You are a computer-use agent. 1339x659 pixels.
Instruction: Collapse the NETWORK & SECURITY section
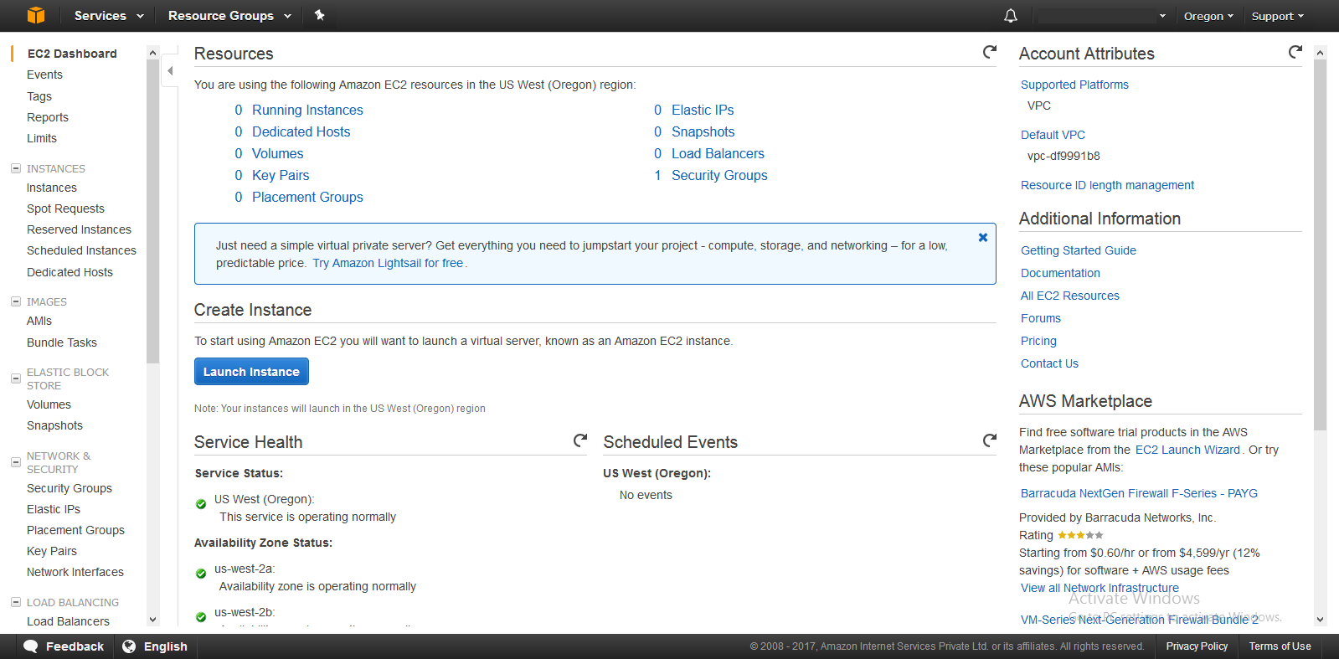click(x=16, y=462)
